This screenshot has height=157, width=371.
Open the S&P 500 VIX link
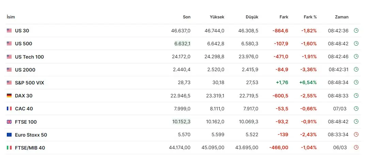coord(29,83)
